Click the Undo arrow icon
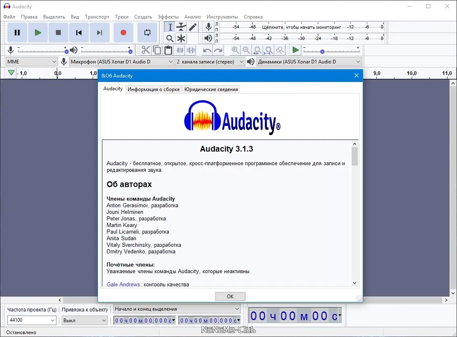Image resolution: width=457 pixels, height=337 pixels. 207,50
